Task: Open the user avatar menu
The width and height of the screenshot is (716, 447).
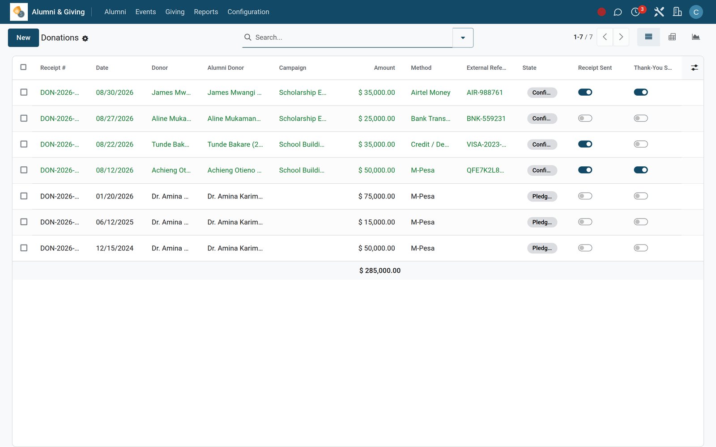Action: tap(696, 12)
